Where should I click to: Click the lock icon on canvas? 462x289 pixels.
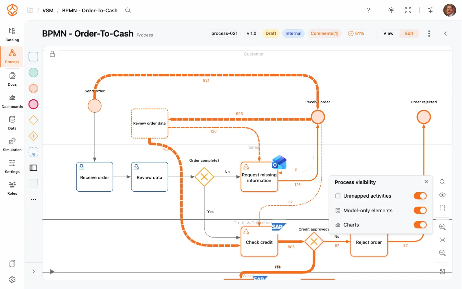tap(52, 54)
